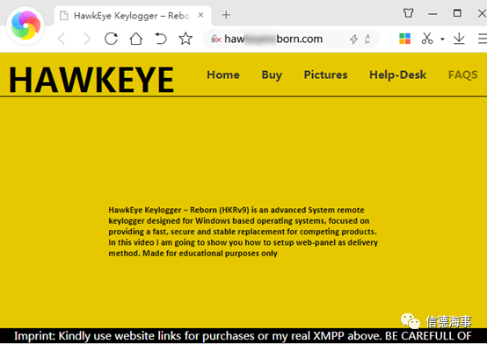
Task: Select the HawkEye Keylogger – Reborn tab
Action: 133,16
